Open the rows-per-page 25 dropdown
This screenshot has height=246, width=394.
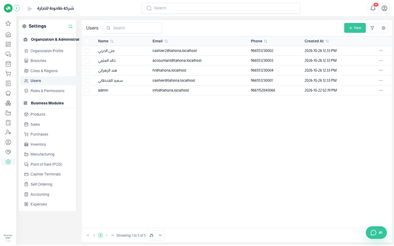click(x=156, y=235)
